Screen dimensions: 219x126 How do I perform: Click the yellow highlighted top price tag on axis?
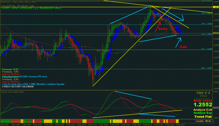click(216, 7)
